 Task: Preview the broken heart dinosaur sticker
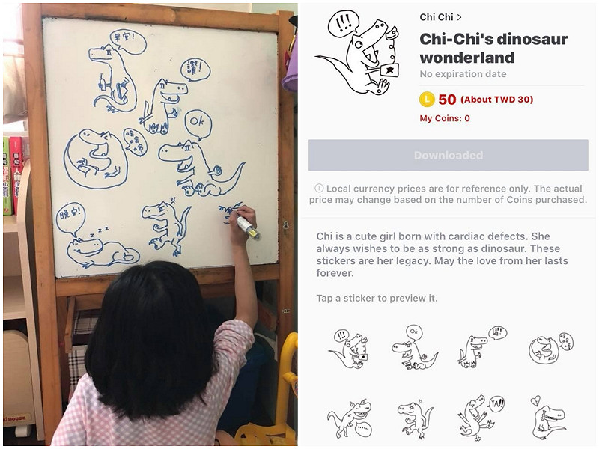tap(548, 418)
